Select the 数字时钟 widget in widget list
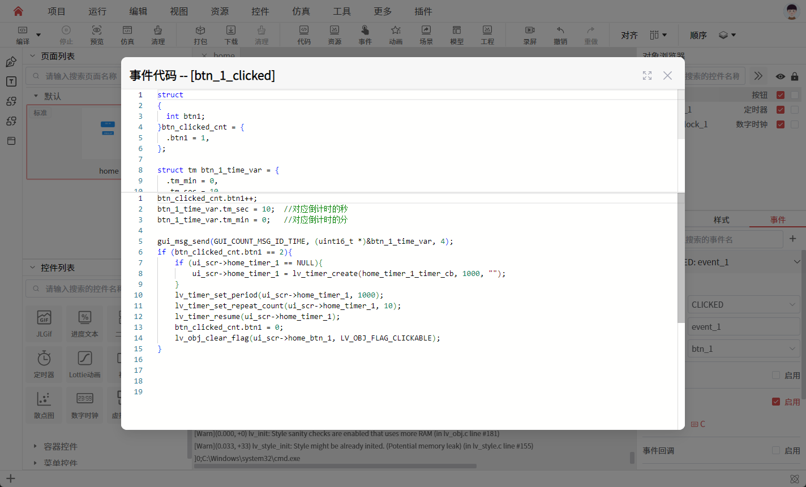 pos(84,405)
